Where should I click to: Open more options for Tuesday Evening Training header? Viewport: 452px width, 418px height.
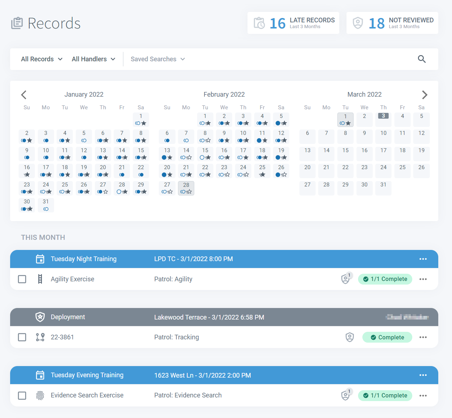pos(423,375)
